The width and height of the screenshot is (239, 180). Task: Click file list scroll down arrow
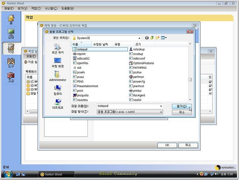point(190,100)
